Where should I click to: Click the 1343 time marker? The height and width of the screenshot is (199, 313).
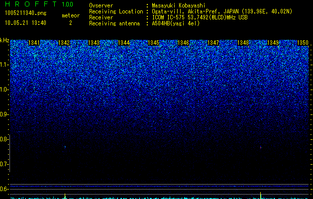pyautogui.click(x=94, y=43)
